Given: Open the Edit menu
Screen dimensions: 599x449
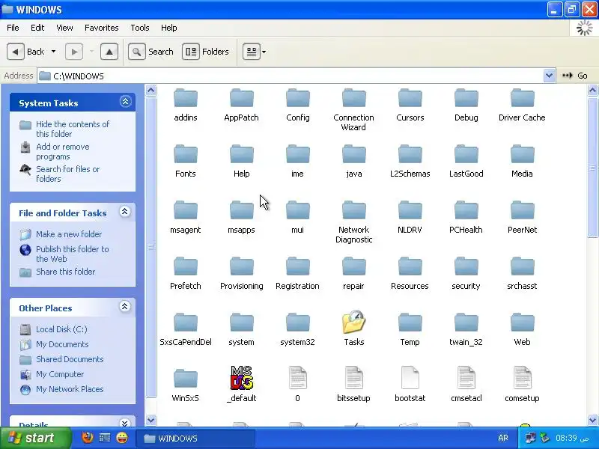Looking at the screenshot, I should pyautogui.click(x=37, y=28).
